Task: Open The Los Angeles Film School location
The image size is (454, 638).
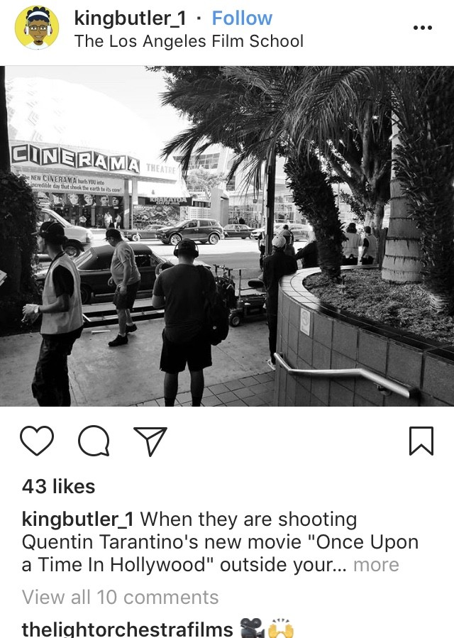Action: [x=189, y=41]
